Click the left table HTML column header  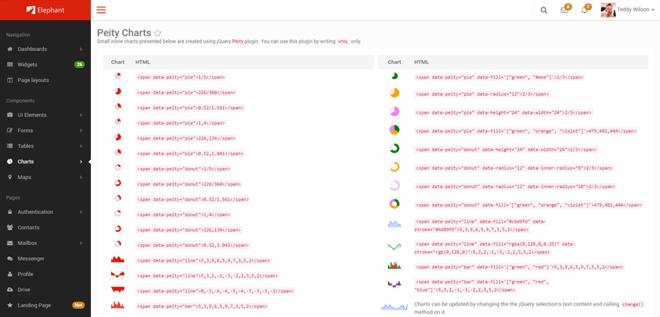(142, 62)
